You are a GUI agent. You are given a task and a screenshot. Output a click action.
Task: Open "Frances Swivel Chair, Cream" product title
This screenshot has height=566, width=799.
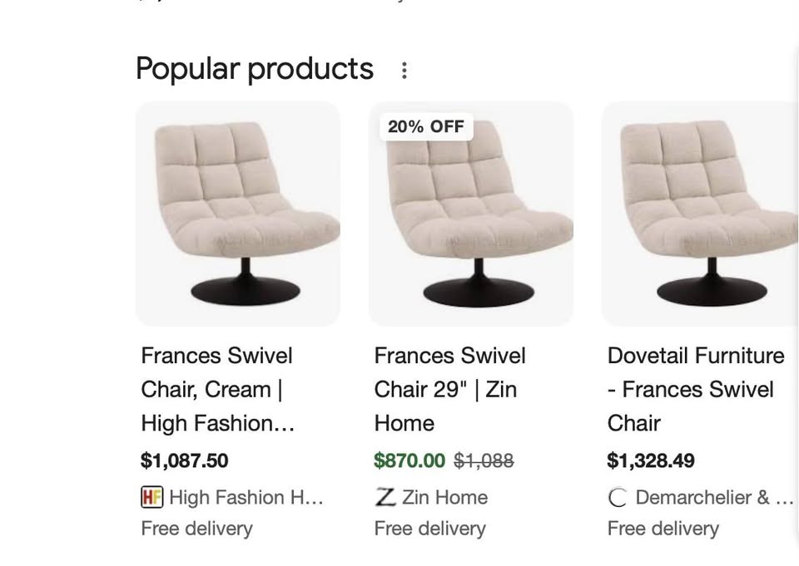coord(217,389)
